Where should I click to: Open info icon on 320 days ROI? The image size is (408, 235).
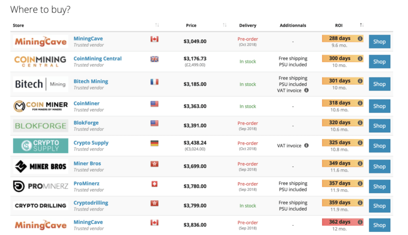[x=360, y=123]
